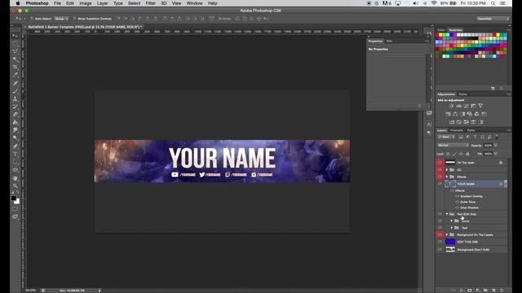Open the Layer menu
Screen dimensions: 522x293
pyautogui.click(x=102, y=3)
